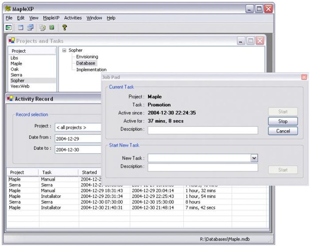
Task: Sort records by the Task column header
Action: point(47,172)
